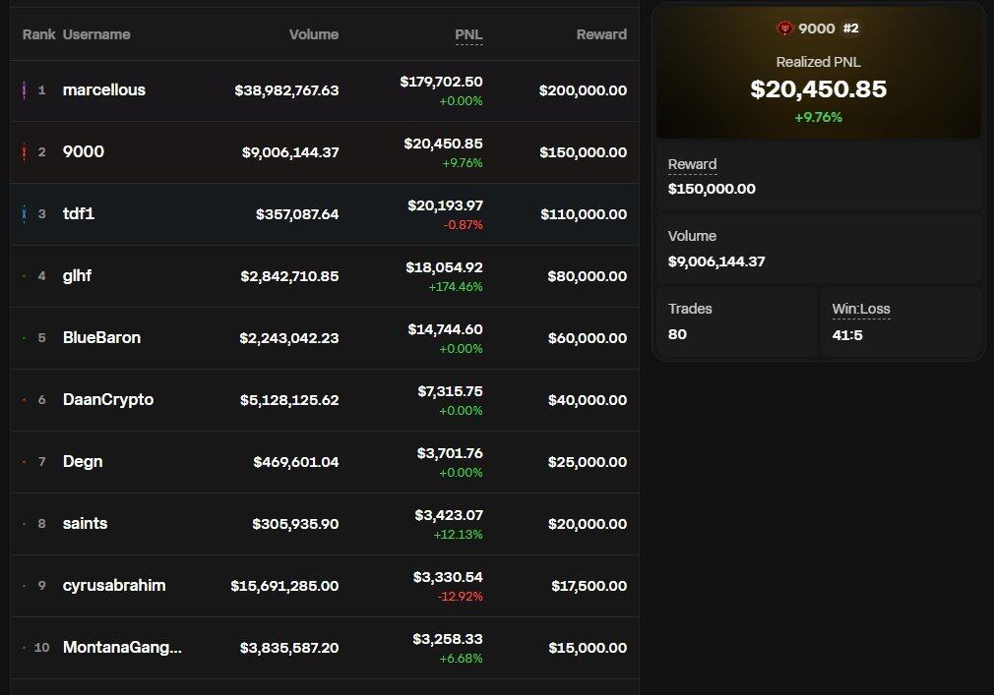The image size is (994, 695).
Task: Select the saints username in rank 8
Action: tap(85, 524)
